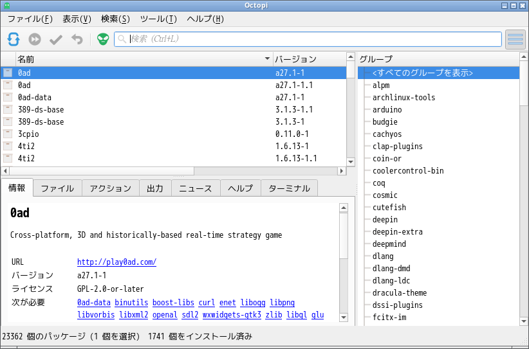Click info pane scrollbar down arrow
Image resolution: width=529 pixels, height=349 pixels.
(x=344, y=317)
